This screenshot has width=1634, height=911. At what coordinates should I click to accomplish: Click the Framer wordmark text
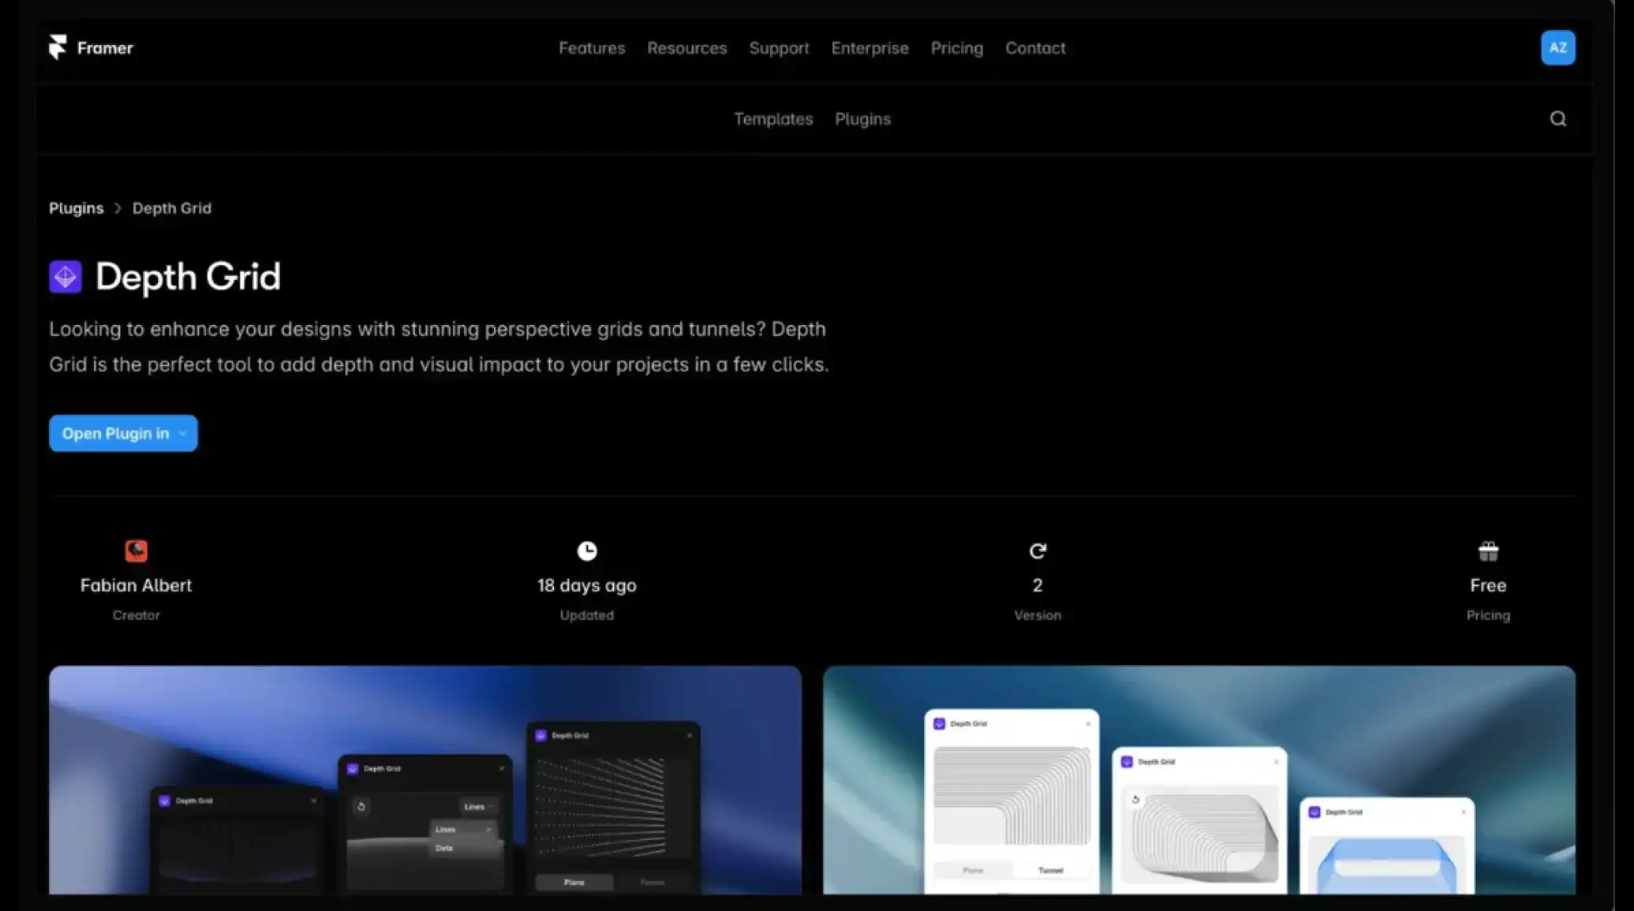(x=105, y=48)
